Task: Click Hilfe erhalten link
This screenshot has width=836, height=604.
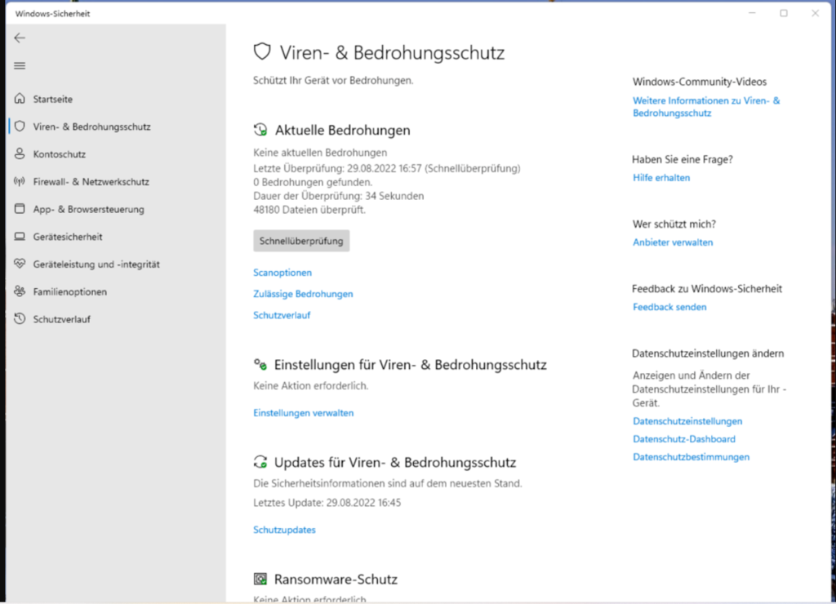Action: [x=661, y=177]
